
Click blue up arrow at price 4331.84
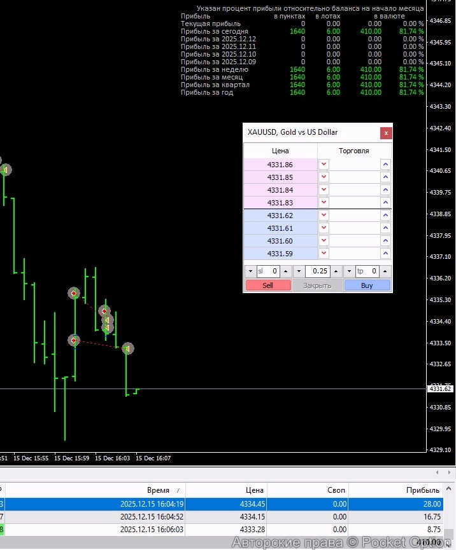[385, 189]
